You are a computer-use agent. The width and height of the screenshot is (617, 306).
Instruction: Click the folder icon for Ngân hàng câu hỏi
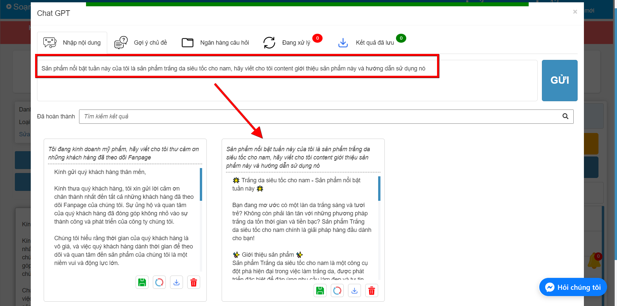click(x=188, y=43)
